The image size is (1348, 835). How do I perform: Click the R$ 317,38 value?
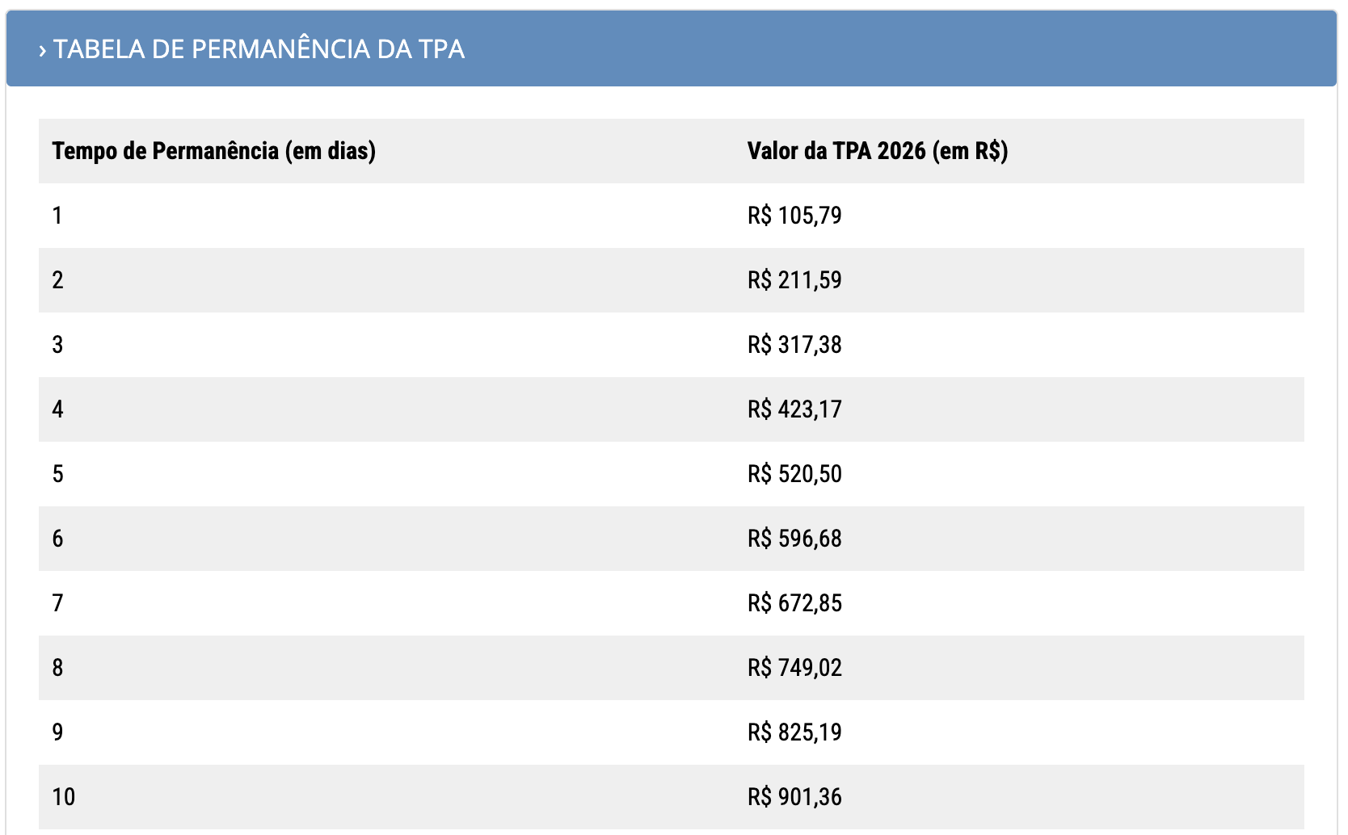click(x=794, y=345)
